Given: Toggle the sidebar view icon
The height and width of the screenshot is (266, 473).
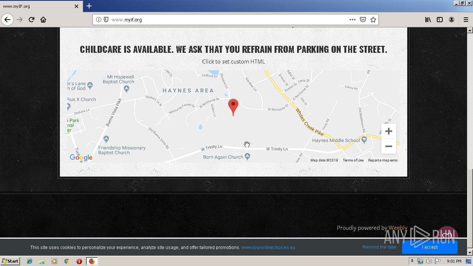Looking at the screenshot, I should tap(440, 20).
